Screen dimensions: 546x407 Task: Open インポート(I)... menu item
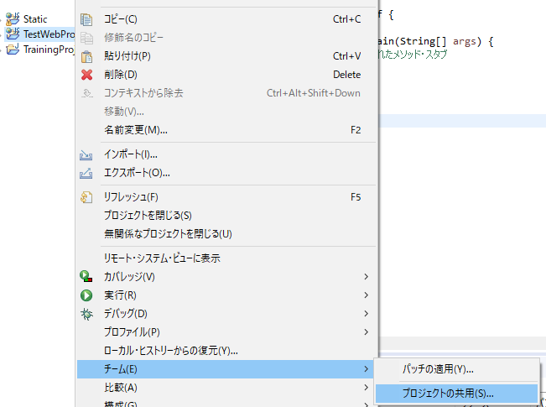(x=226, y=154)
